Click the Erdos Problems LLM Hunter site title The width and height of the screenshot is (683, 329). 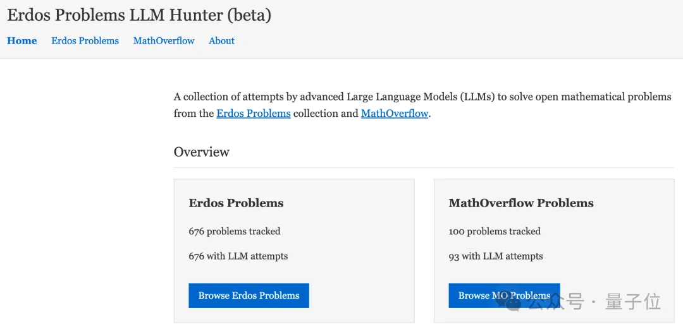pyautogui.click(x=139, y=15)
